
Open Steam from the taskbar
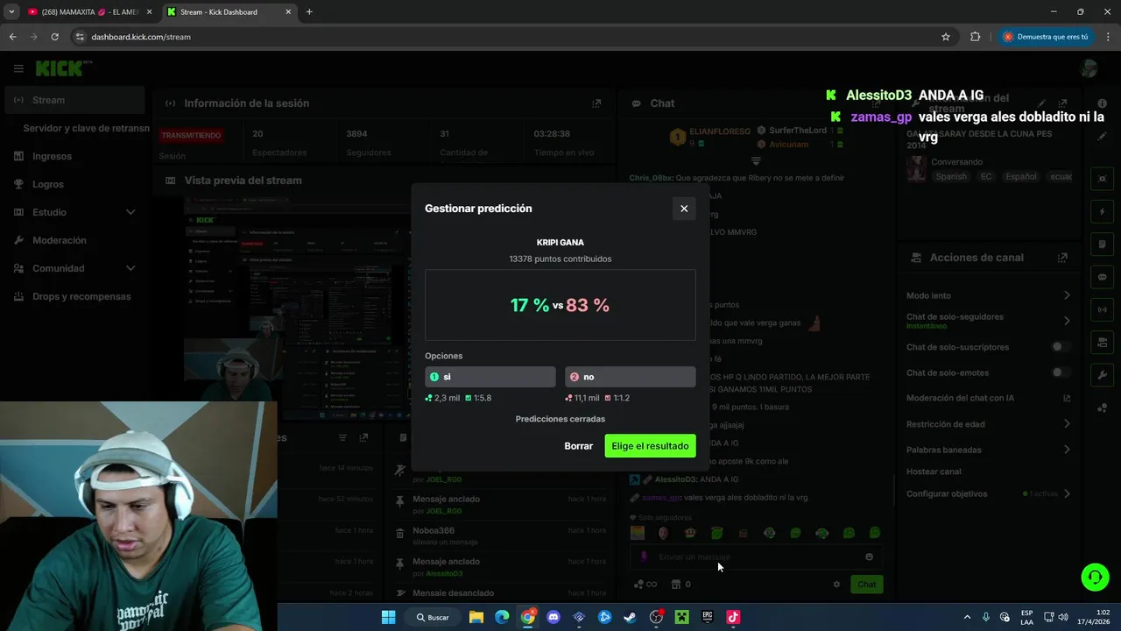tap(630, 617)
